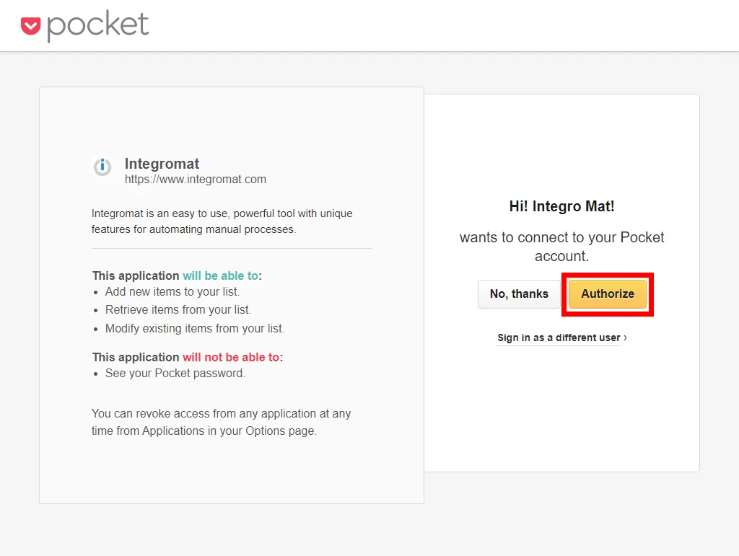Select 'Retrieve items from your list.' permission
The height and width of the screenshot is (556, 739).
click(178, 310)
